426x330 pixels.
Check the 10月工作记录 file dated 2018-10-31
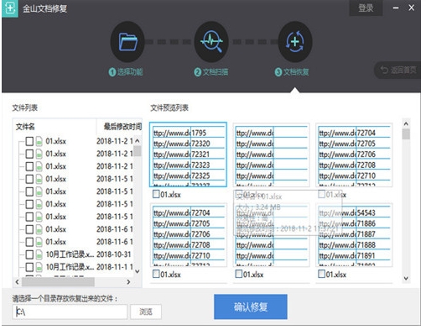pos(29,254)
